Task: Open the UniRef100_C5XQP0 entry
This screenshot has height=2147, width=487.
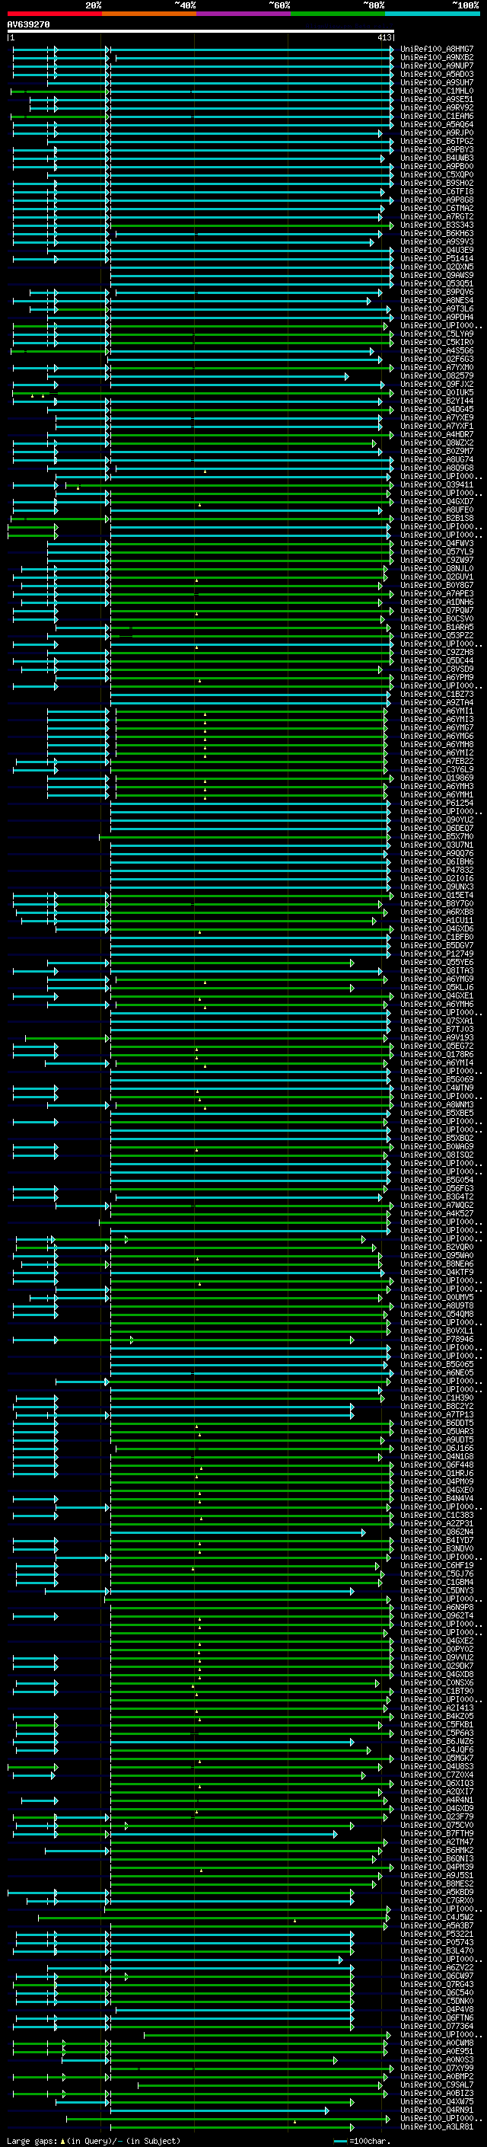Action: click(x=437, y=174)
